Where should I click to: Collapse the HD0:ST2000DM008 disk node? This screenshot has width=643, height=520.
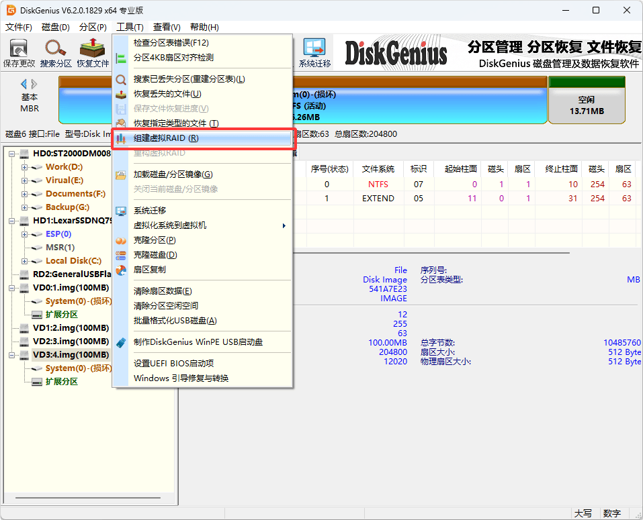point(12,154)
